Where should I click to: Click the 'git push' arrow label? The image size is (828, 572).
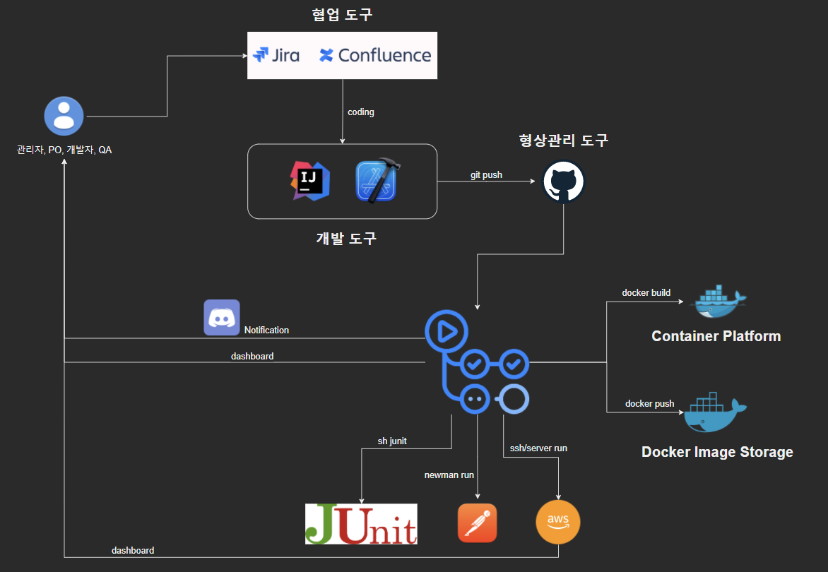pos(486,174)
